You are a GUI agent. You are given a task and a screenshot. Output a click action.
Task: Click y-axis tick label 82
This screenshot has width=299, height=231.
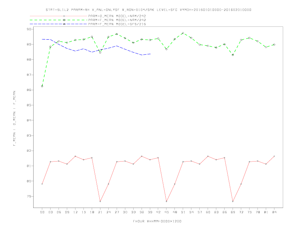click(x=29, y=151)
